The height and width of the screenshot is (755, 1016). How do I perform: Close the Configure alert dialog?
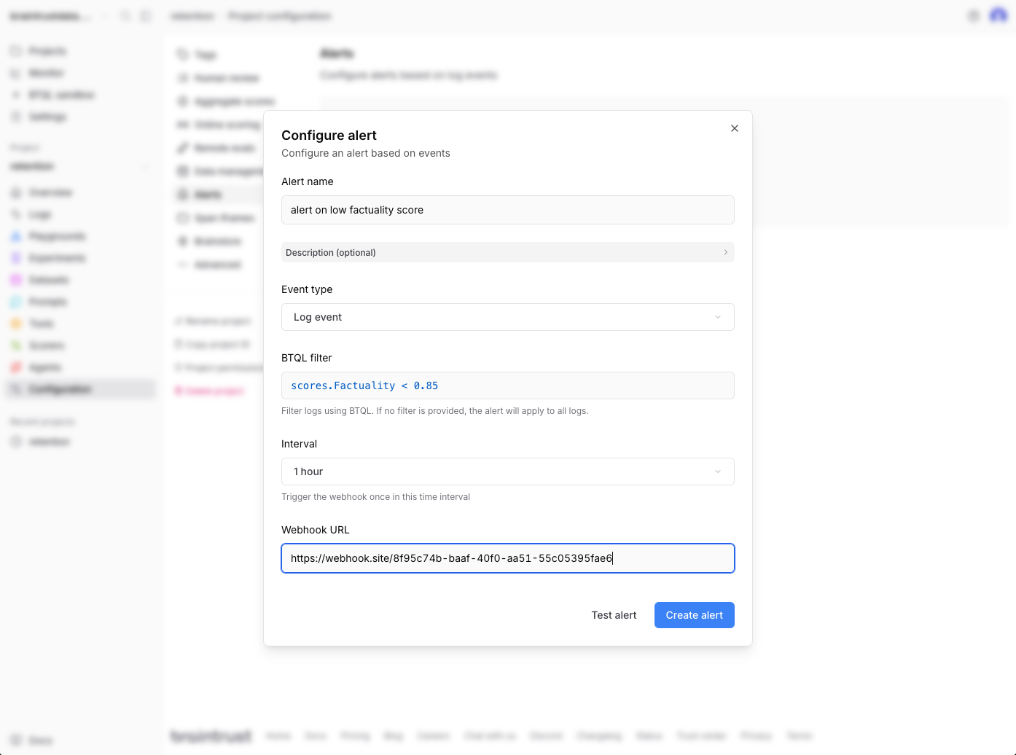click(x=735, y=128)
